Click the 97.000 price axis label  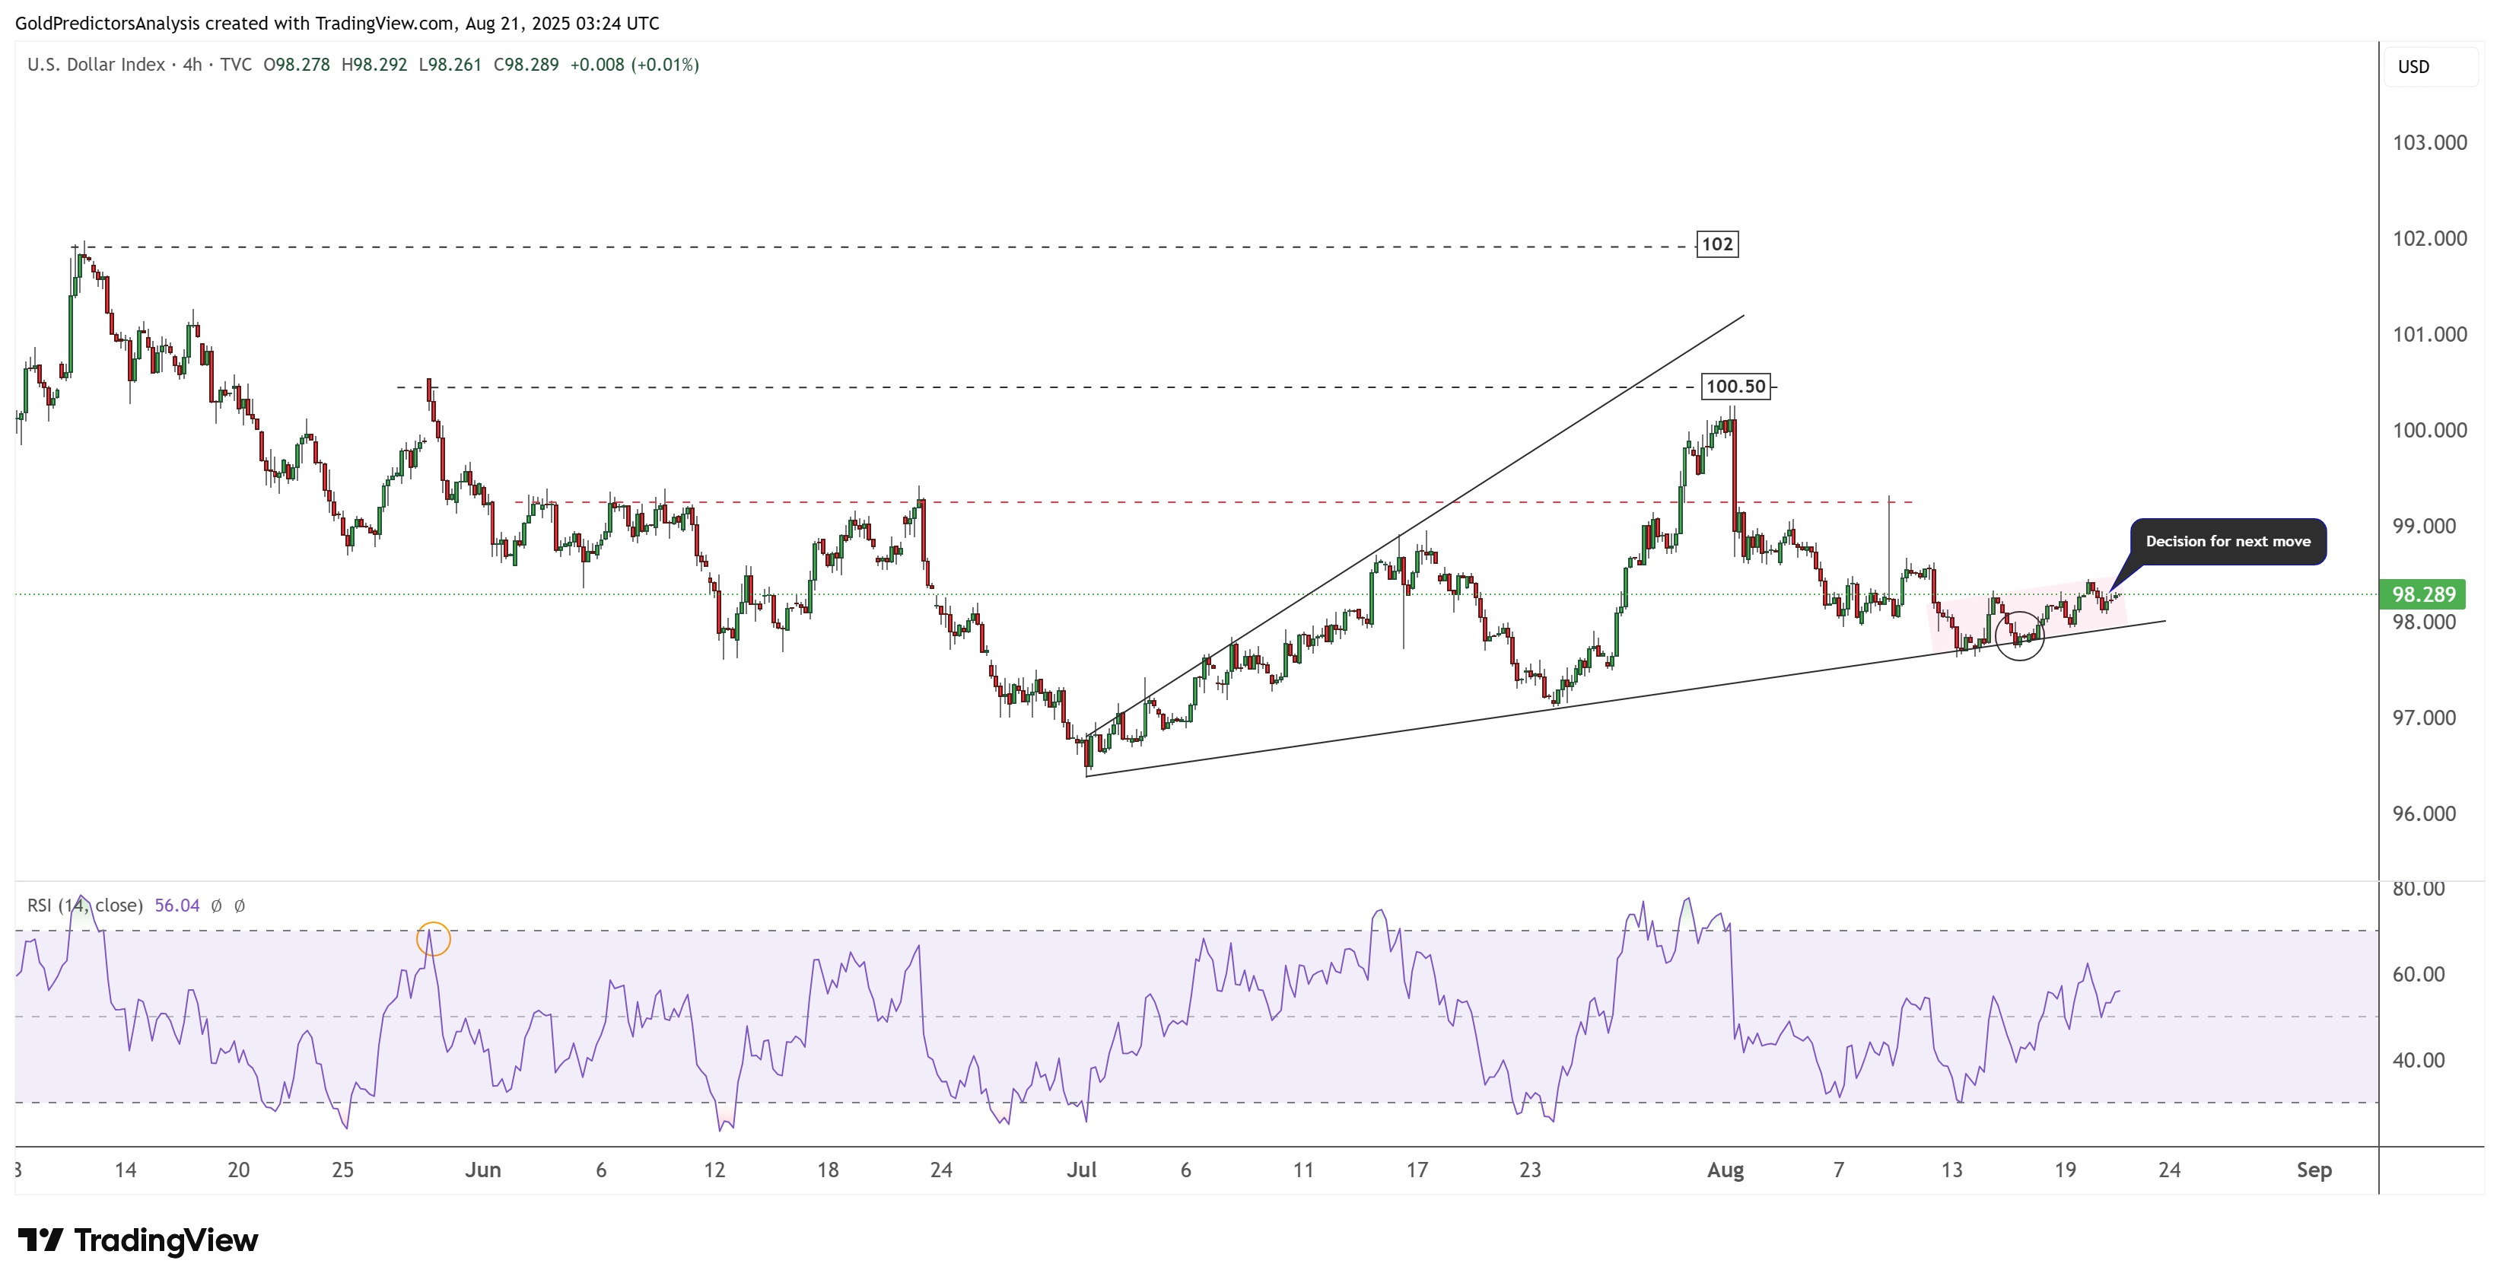tap(2423, 718)
